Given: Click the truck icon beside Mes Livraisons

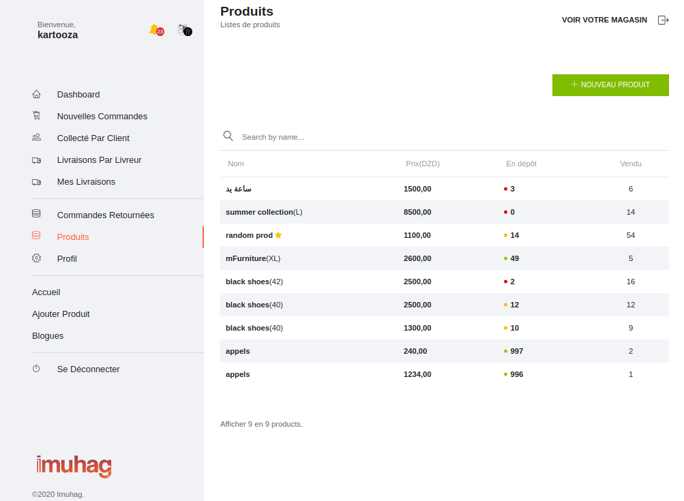Looking at the screenshot, I should point(37,182).
